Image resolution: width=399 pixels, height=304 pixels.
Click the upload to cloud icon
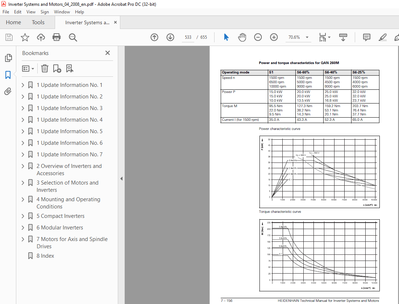point(41,37)
